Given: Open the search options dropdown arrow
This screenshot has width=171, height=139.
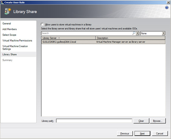Looking at the screenshot, I should pyautogui.click(x=137, y=33).
